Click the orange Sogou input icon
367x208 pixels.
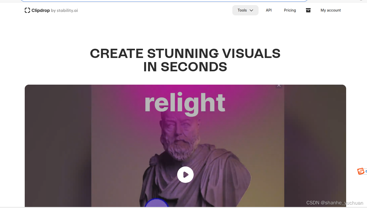coord(361,171)
